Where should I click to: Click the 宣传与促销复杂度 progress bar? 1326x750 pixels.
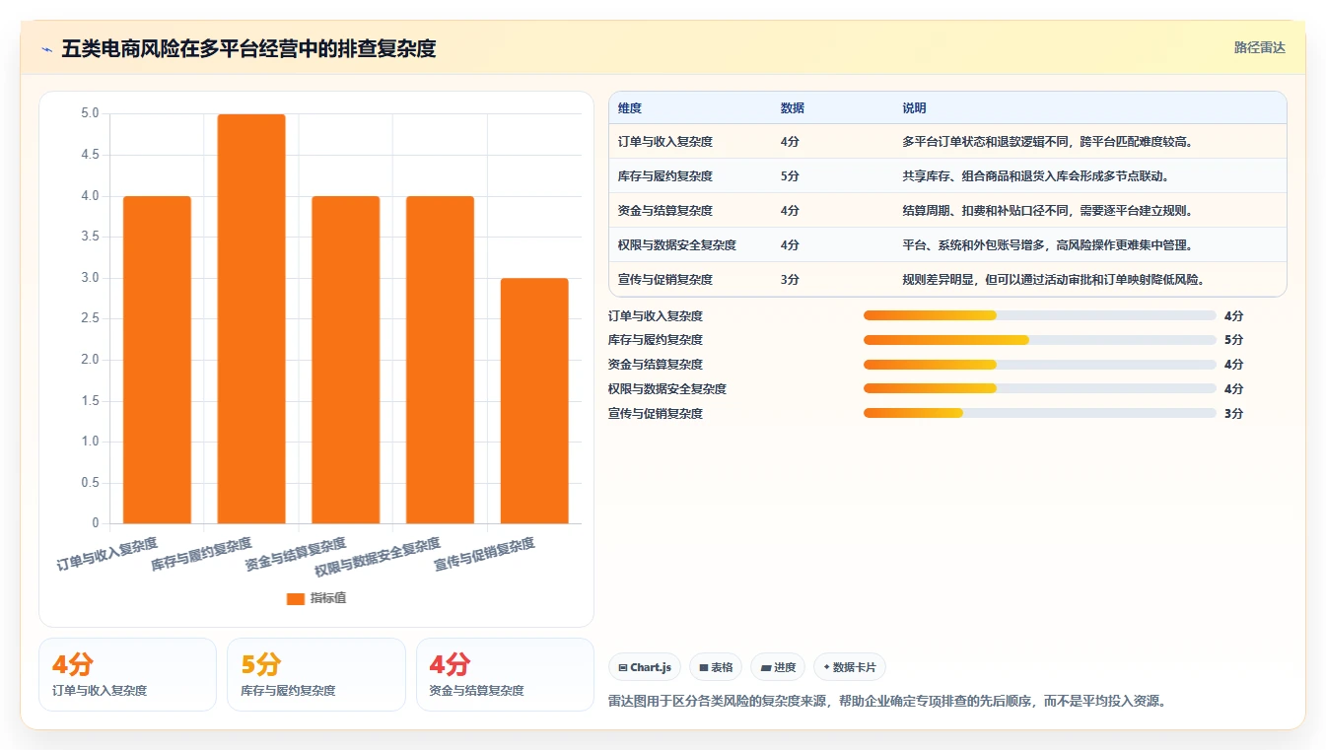1039,413
